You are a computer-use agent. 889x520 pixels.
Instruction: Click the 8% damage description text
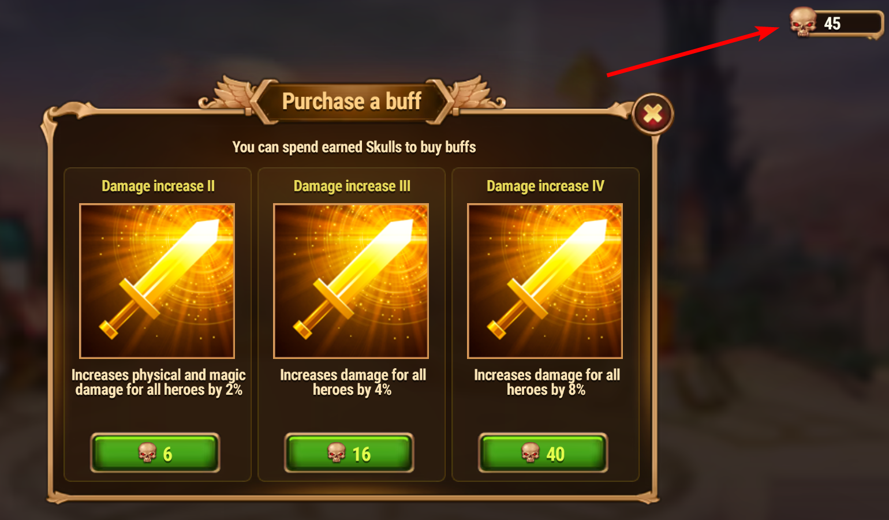(x=547, y=382)
